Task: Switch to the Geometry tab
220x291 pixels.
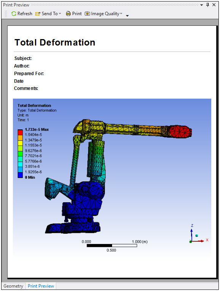Action: point(13,286)
